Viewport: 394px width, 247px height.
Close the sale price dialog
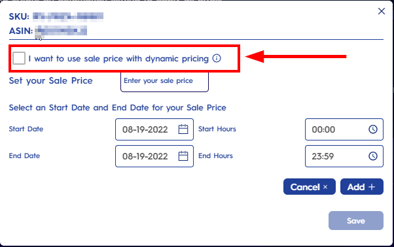pos(382,11)
